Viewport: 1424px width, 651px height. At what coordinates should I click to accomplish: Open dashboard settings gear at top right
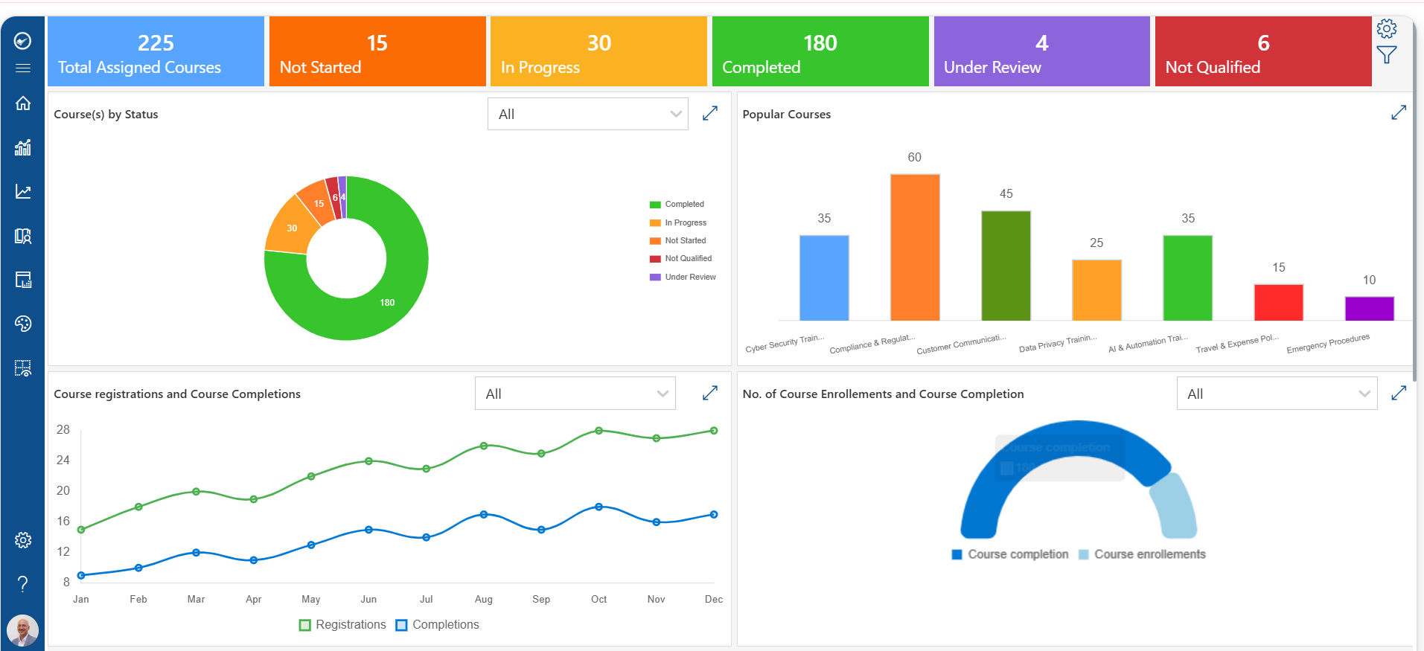[x=1386, y=29]
